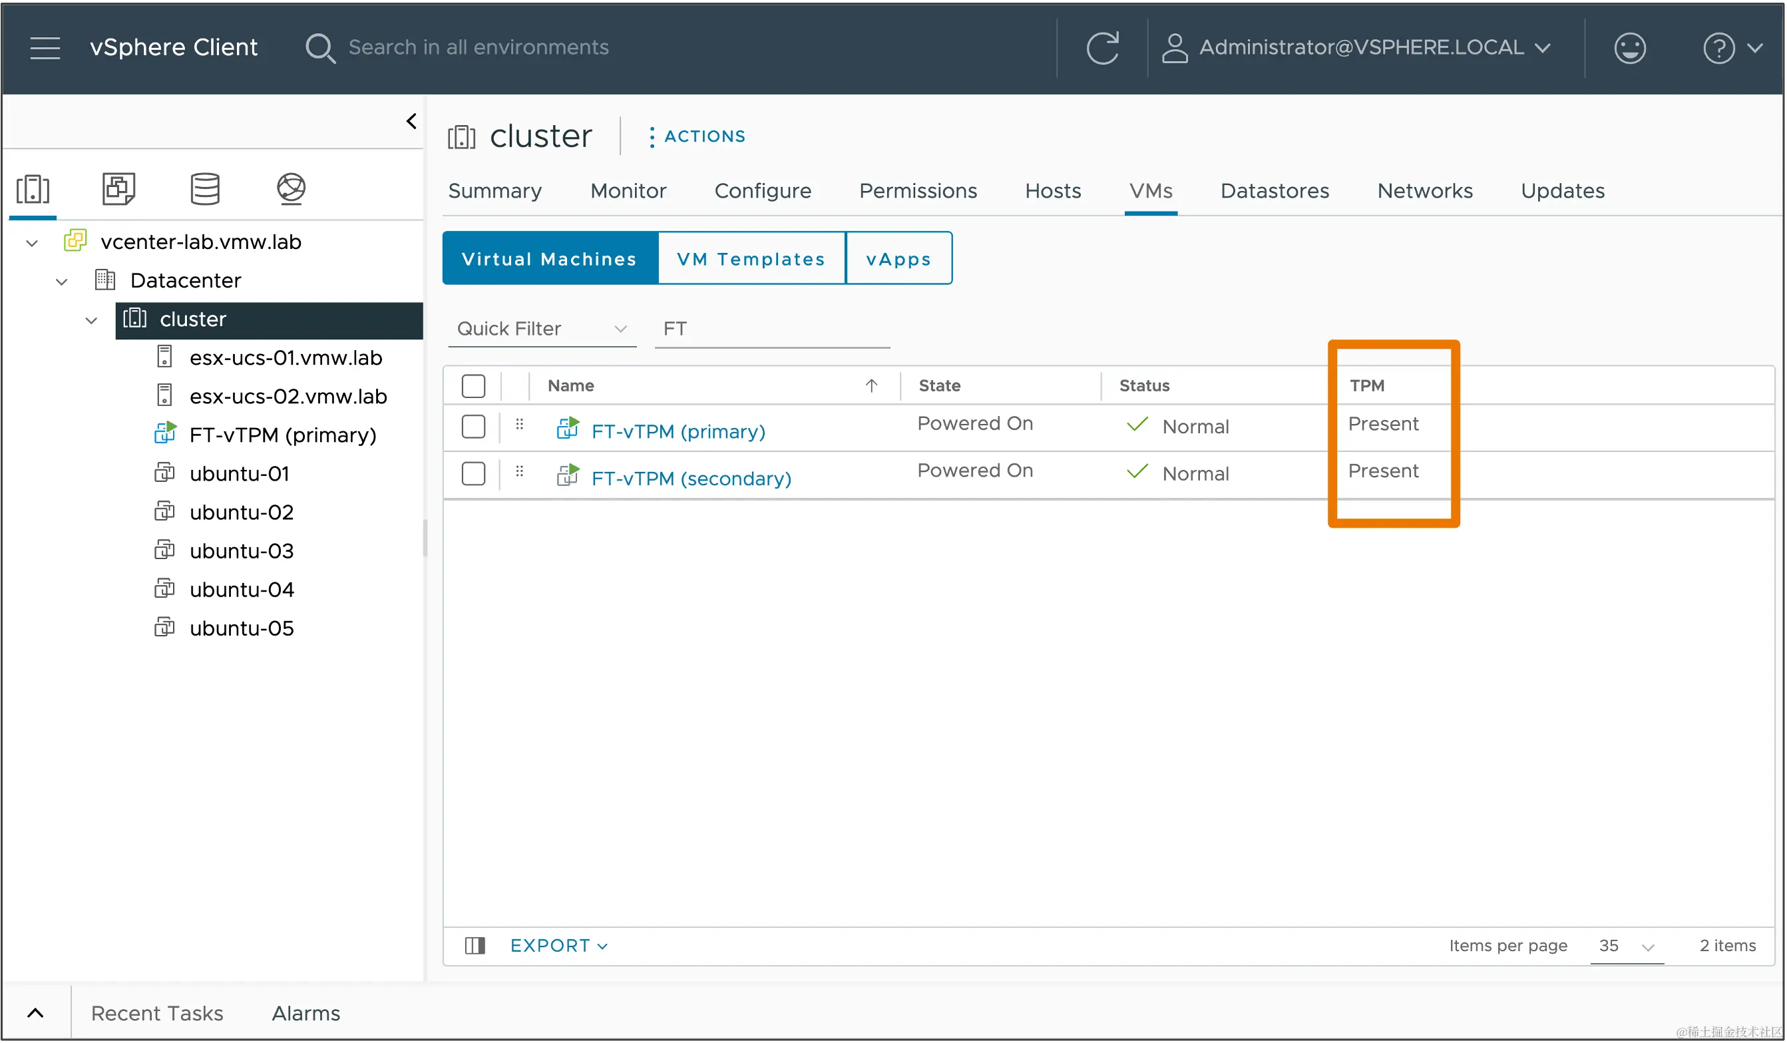Open the EXPORT menu
1787x1043 pixels.
coord(557,945)
